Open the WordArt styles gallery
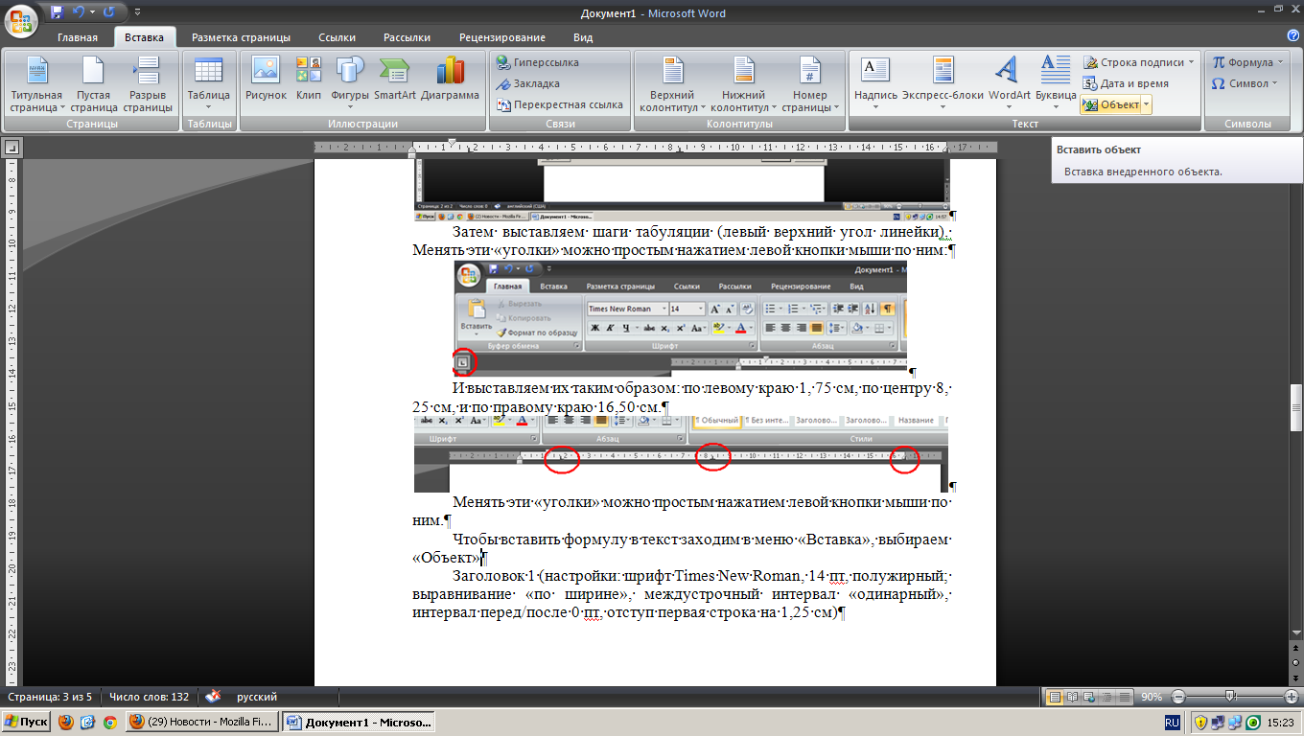 click(1009, 84)
